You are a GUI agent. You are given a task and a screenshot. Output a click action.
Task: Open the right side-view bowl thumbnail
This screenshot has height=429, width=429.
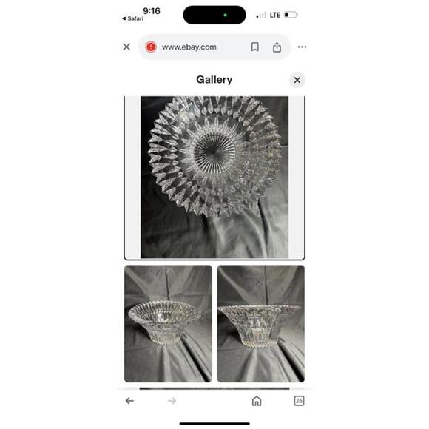[x=261, y=324]
